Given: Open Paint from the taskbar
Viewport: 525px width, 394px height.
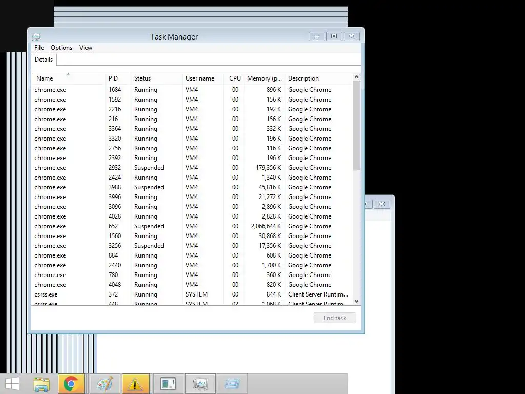Looking at the screenshot, I should click(x=105, y=384).
